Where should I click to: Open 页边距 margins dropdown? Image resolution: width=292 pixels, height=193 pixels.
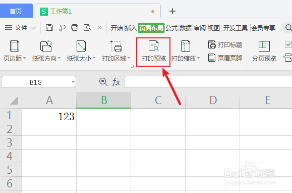pyautogui.click(x=15, y=51)
